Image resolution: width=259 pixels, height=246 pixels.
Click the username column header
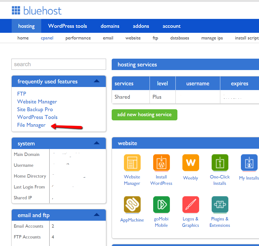[x=198, y=83]
